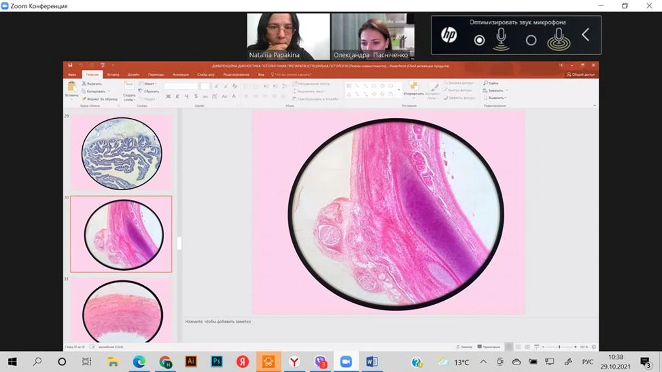Open Microsoft Edge from the taskbar
662x372 pixels.
click(139, 362)
